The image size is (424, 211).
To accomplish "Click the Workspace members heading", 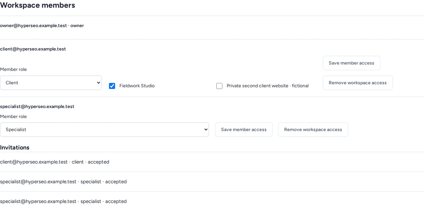I will coord(38,5).
